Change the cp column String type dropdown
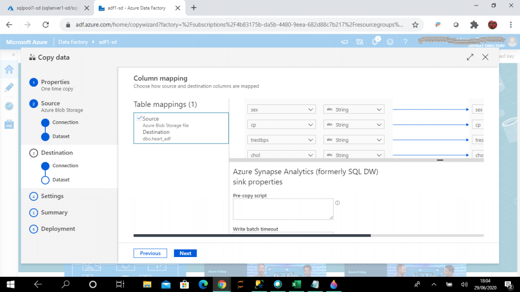520x292 pixels. pos(354,125)
